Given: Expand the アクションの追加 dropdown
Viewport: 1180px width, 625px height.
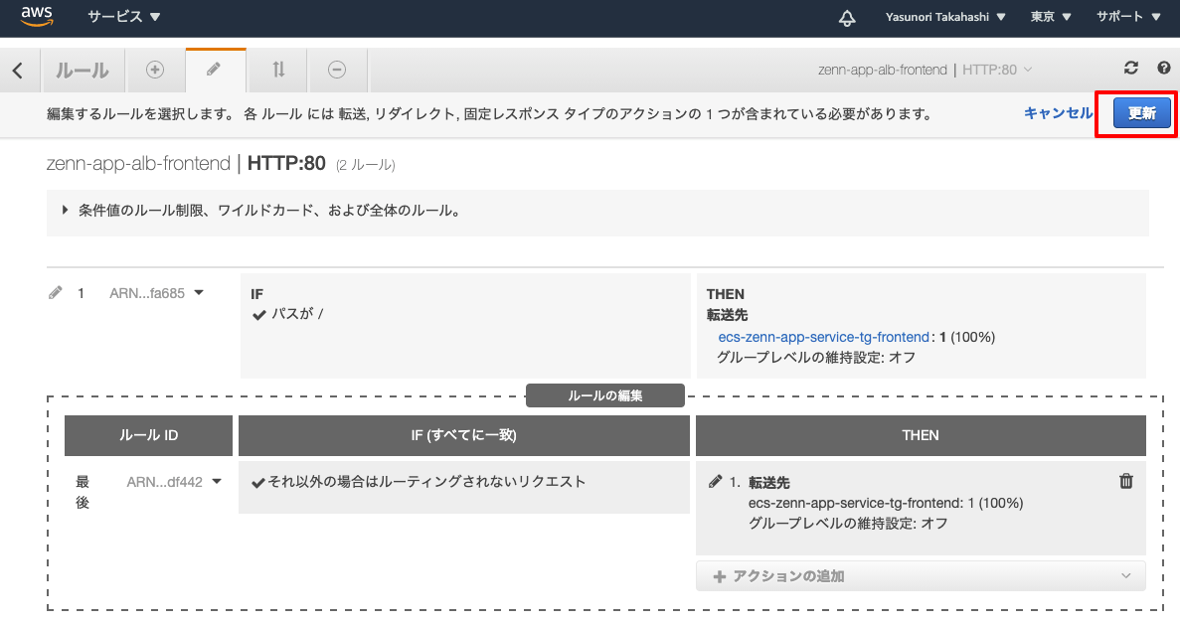Looking at the screenshot, I should [920, 575].
